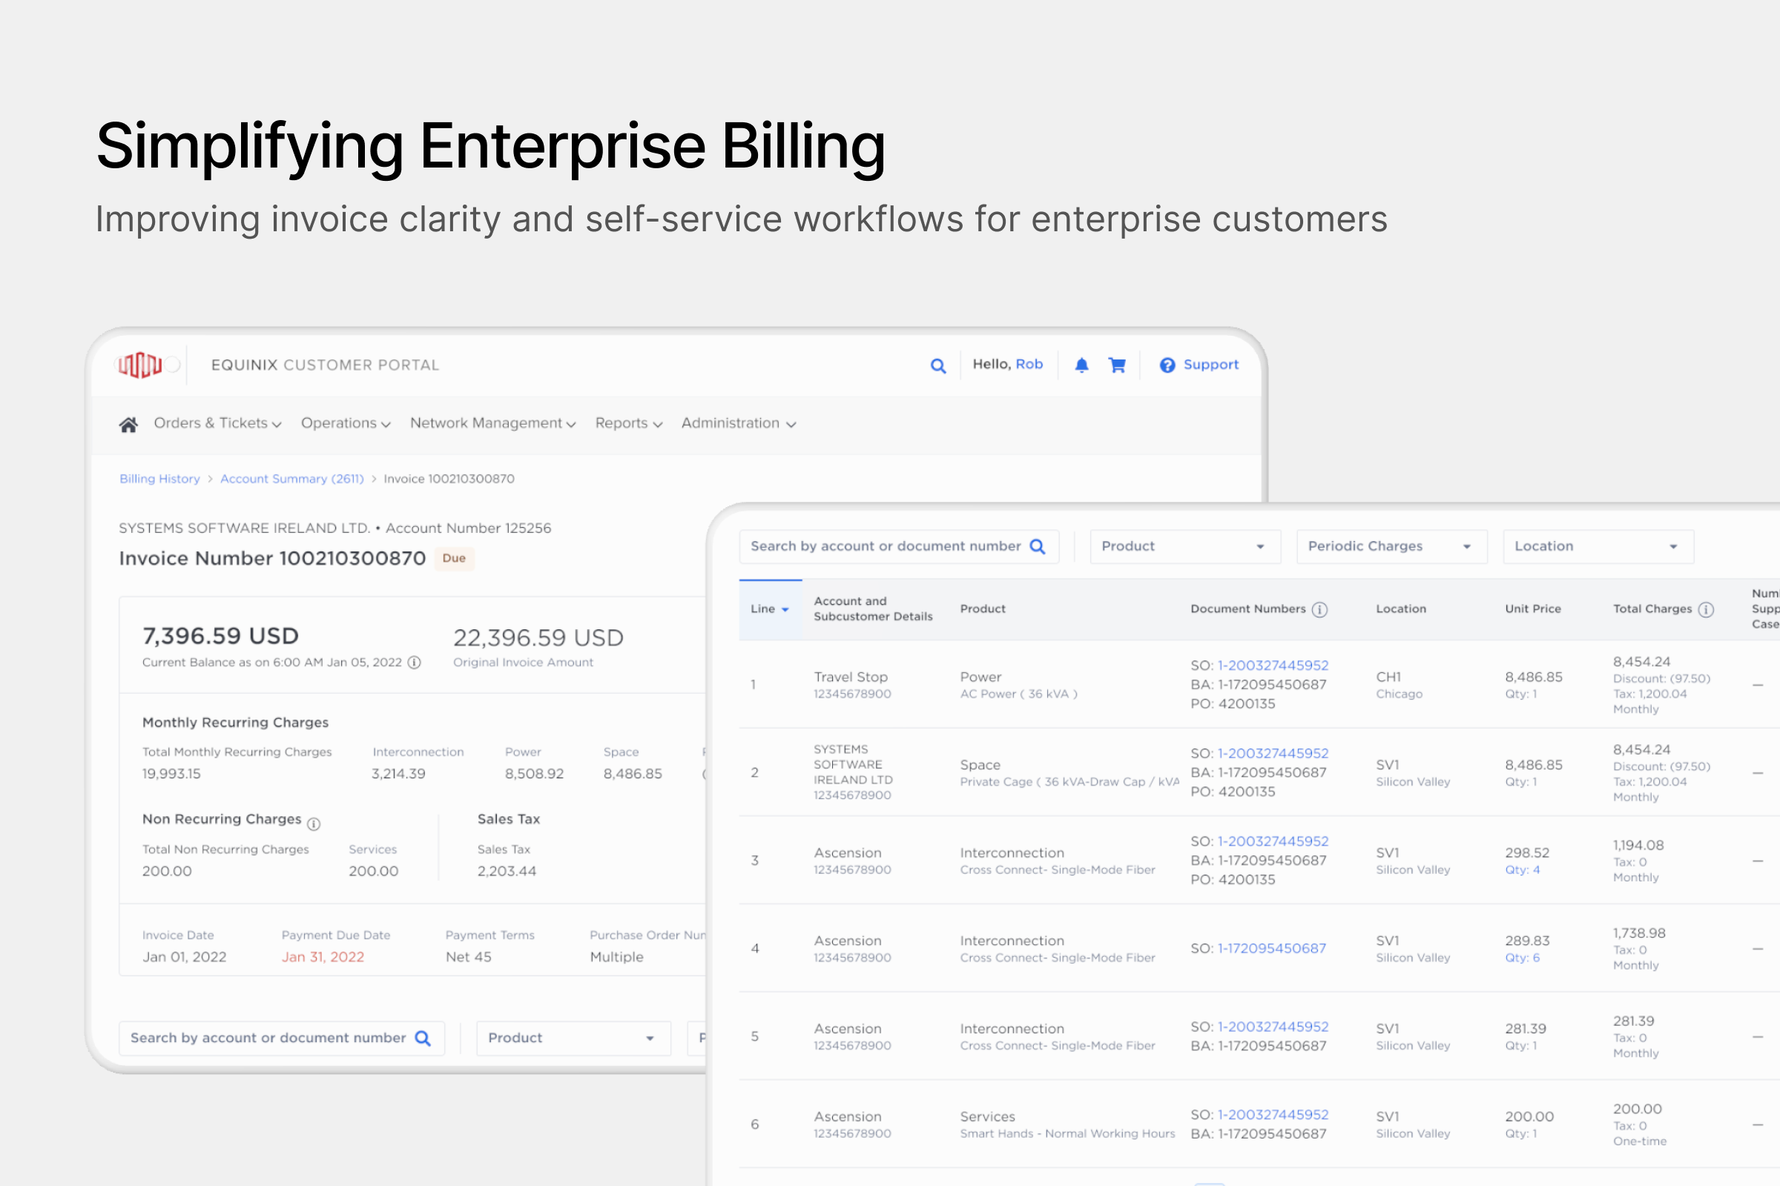Click the info icon beside Non Recurring Charges
The image size is (1780, 1186).
(x=313, y=824)
